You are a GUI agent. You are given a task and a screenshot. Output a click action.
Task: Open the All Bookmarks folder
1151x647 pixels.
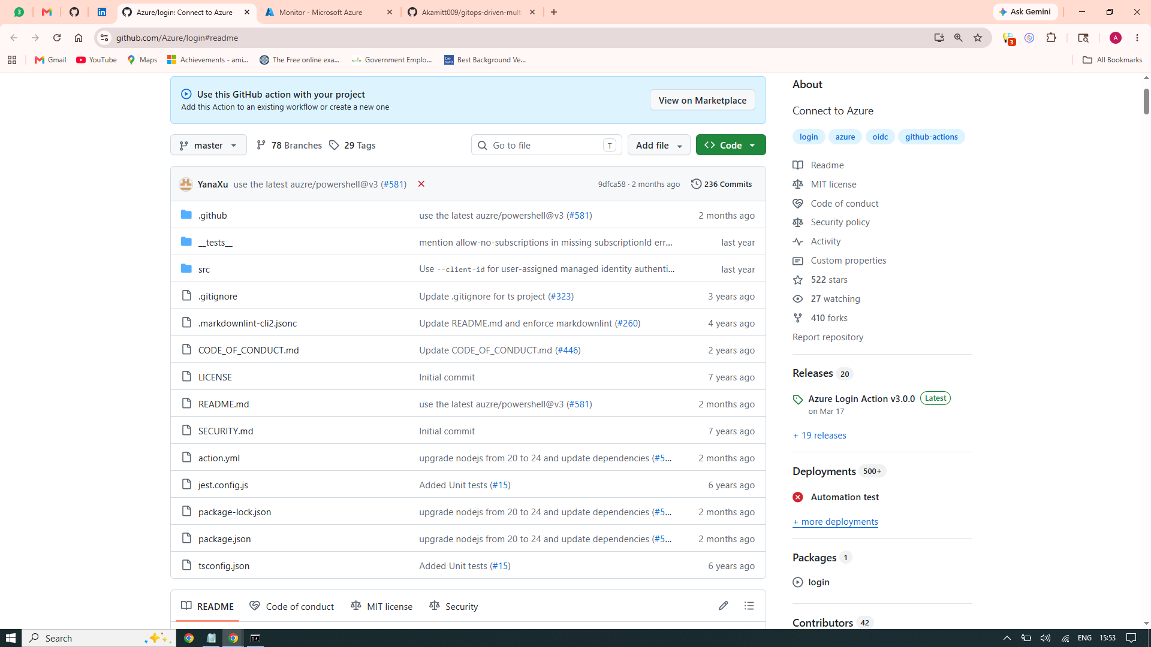(x=1113, y=60)
